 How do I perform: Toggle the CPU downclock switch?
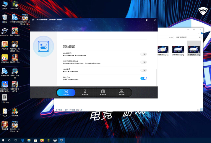pos(143,70)
